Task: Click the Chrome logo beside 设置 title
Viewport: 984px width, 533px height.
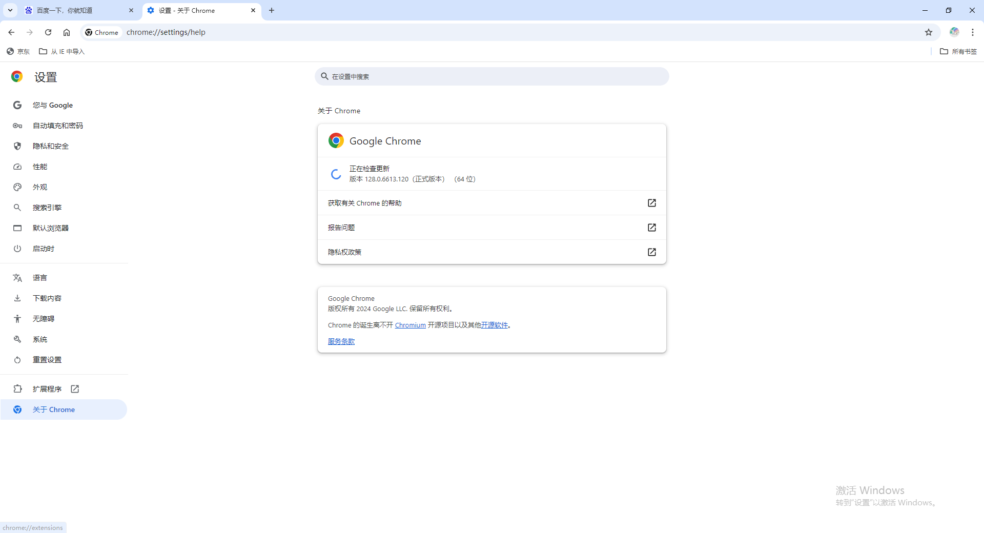Action: [x=17, y=77]
